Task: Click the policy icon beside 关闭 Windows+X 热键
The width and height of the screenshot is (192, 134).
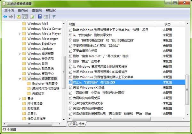Action: pyautogui.click(x=70, y=87)
